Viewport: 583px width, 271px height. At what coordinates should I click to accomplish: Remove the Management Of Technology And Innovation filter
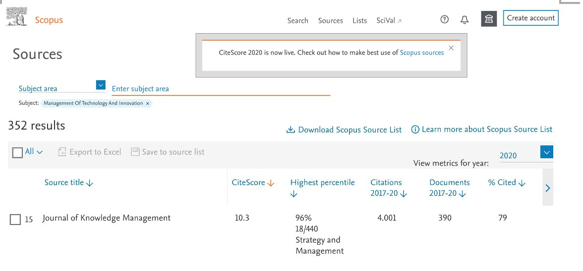coord(148,103)
